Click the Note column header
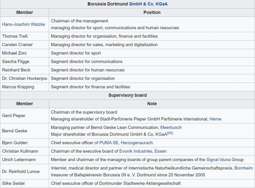255x188 pixels. pyautogui.click(x=152, y=104)
